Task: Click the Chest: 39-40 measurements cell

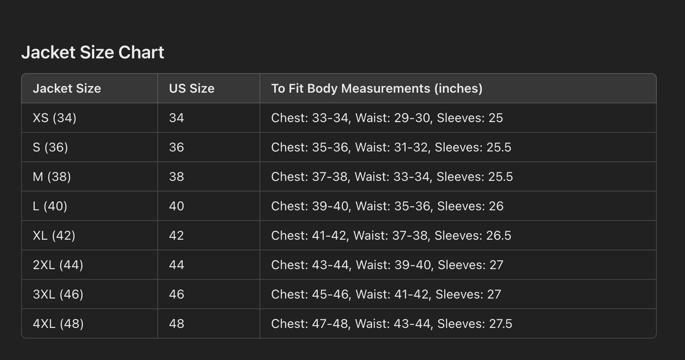Action: tap(387, 206)
